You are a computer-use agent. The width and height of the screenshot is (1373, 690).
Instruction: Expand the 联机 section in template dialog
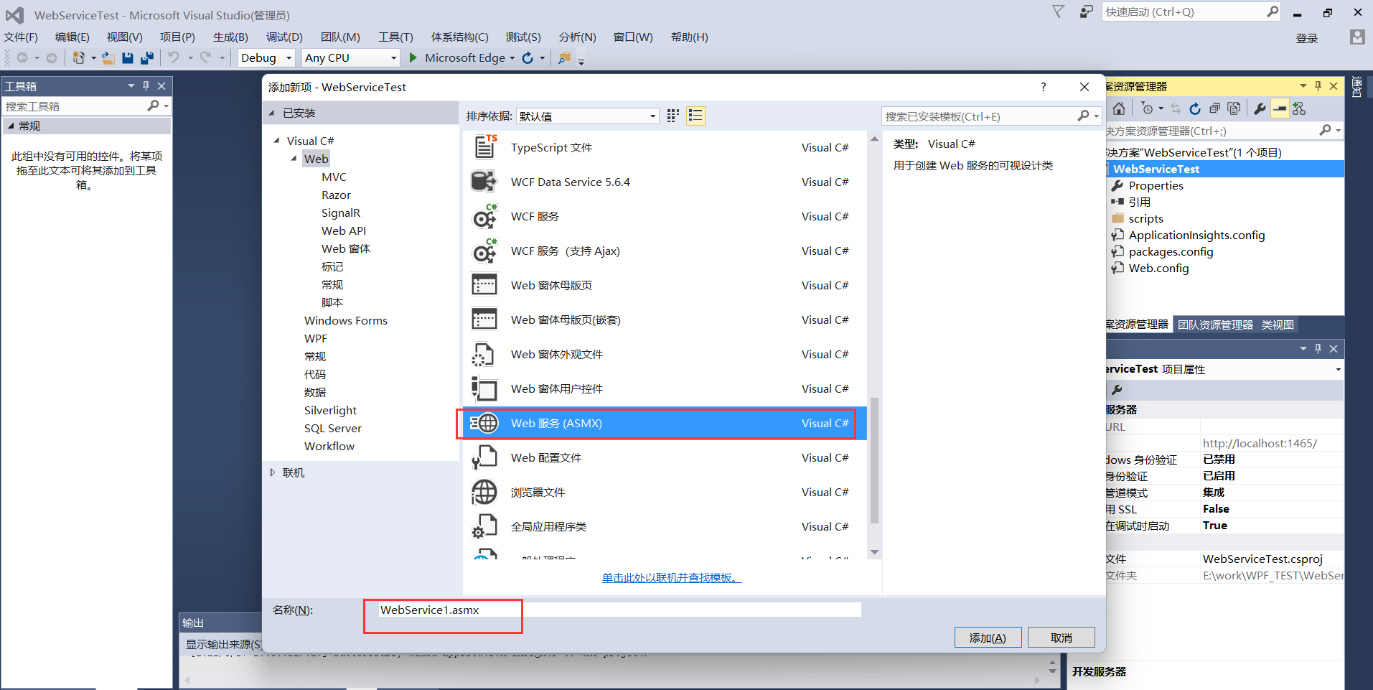coord(273,472)
